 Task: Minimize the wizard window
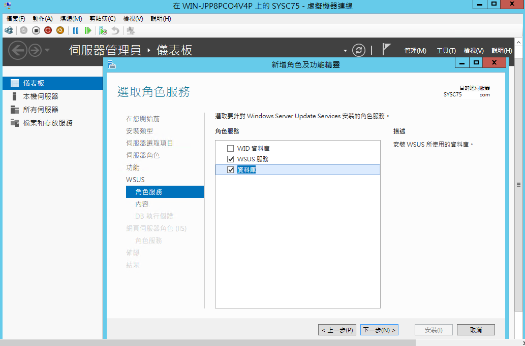(462, 63)
